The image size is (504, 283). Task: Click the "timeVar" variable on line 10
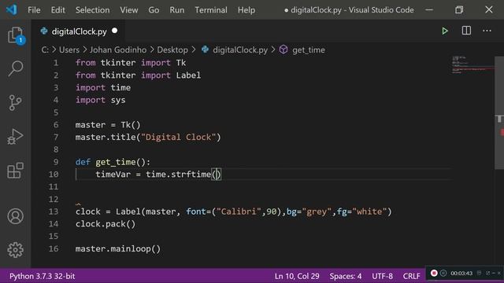tap(113, 175)
